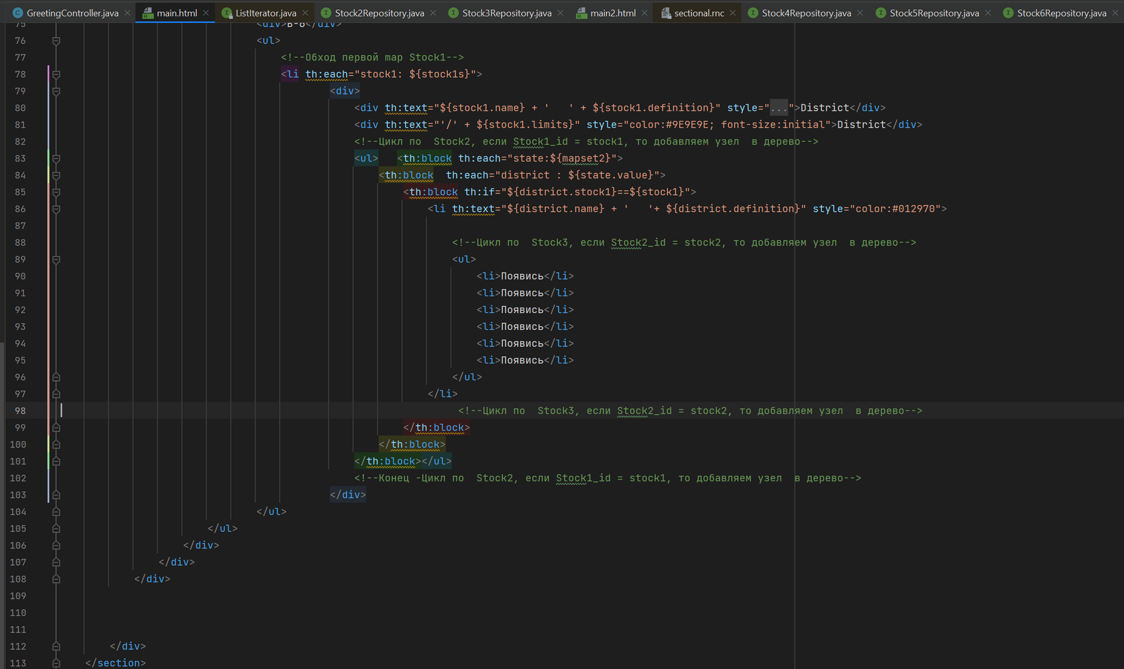The image size is (1124, 669).
Task: Close the Stock5Repository.java tab
Action: (x=988, y=13)
